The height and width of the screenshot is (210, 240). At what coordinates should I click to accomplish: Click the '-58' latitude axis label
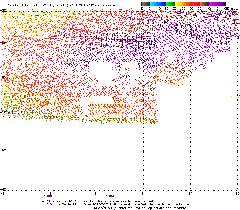point(3,150)
